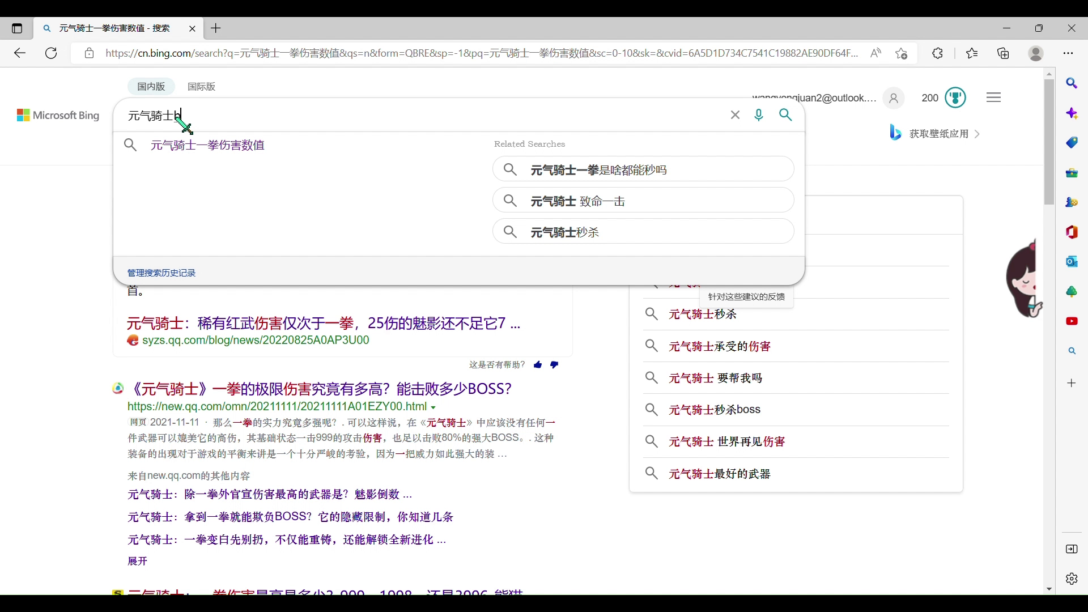Screen dimensions: 1088x612
Task: Open a new browser tab
Action: pos(216,28)
